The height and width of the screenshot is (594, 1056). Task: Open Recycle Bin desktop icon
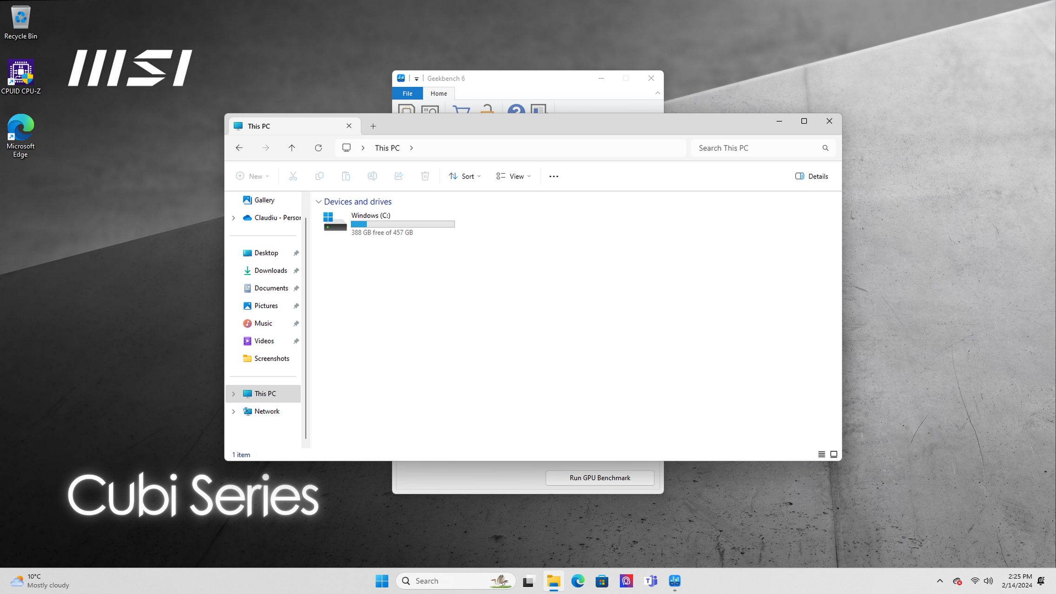pyautogui.click(x=20, y=22)
